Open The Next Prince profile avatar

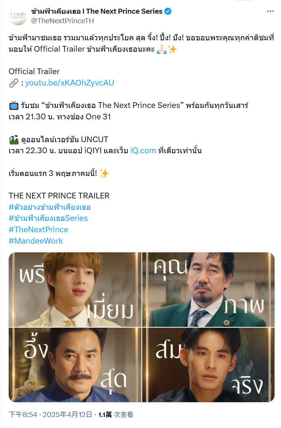tap(18, 16)
